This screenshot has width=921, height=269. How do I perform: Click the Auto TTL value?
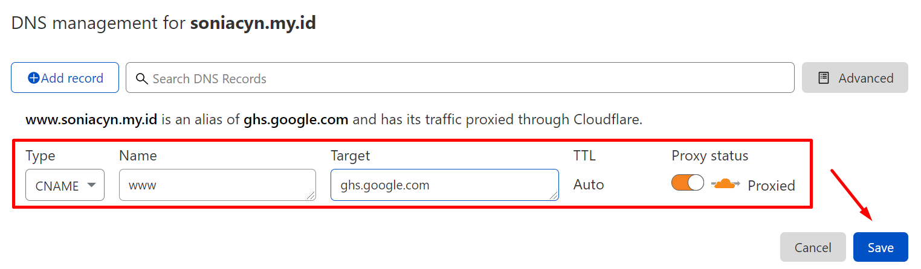(x=589, y=185)
